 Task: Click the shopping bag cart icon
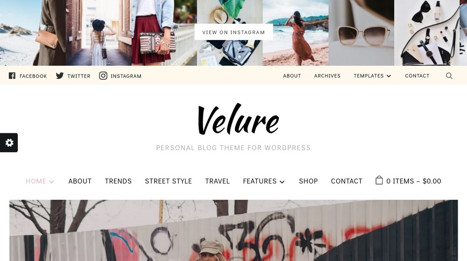pos(379,180)
